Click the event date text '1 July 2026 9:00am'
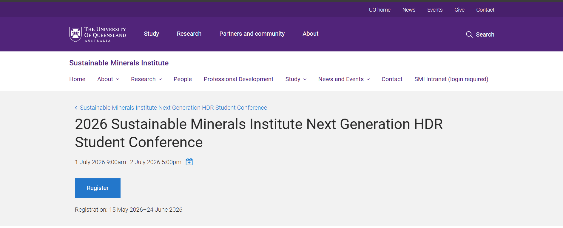The height and width of the screenshot is (228, 563). click(x=101, y=162)
